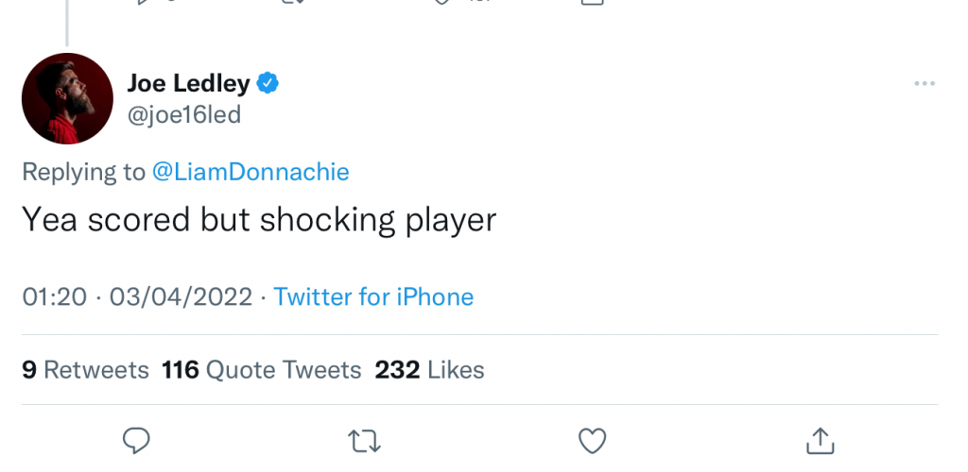
Task: Like the tweet with the heart icon
Action: coord(592,440)
